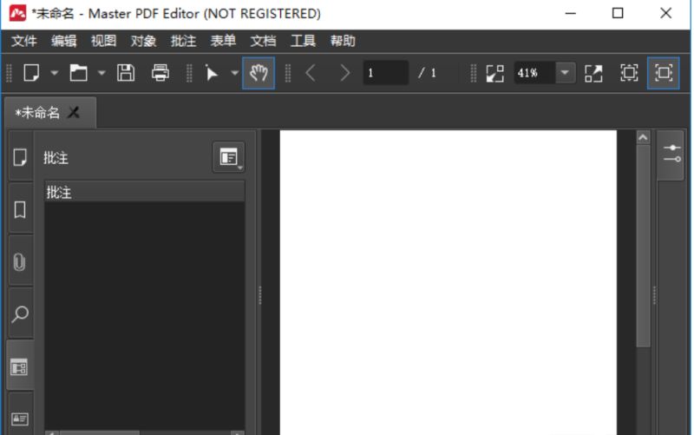694x435 pixels.
Task: Maximize the Master PDF Editor window
Action: tap(618, 13)
